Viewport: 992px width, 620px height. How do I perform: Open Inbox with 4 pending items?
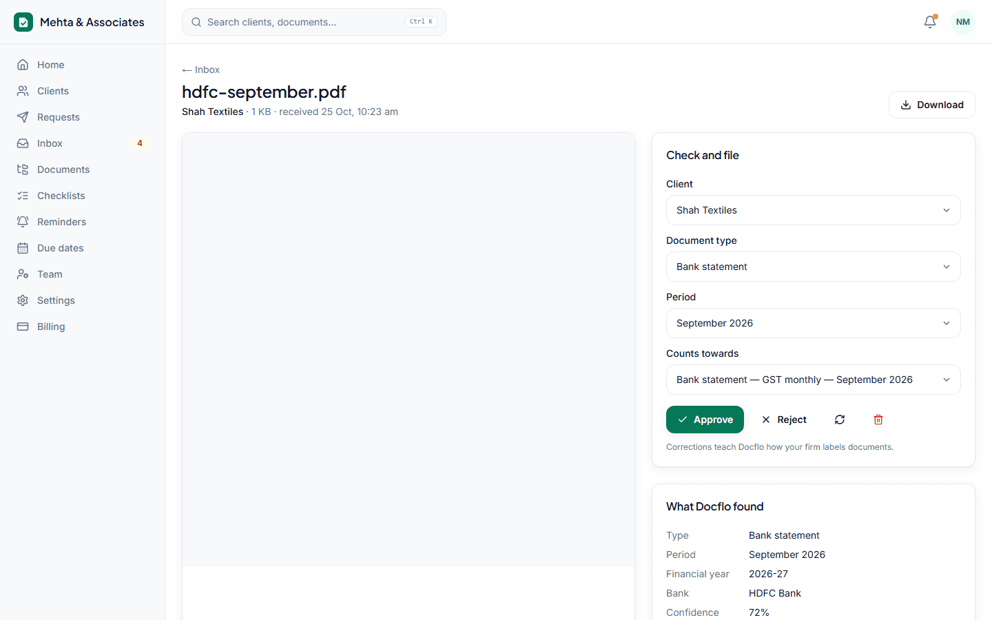[83, 143]
